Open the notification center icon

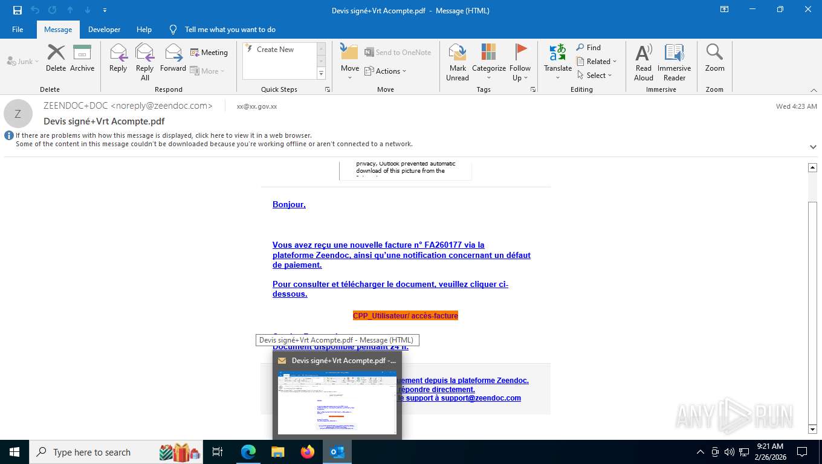[x=802, y=452]
